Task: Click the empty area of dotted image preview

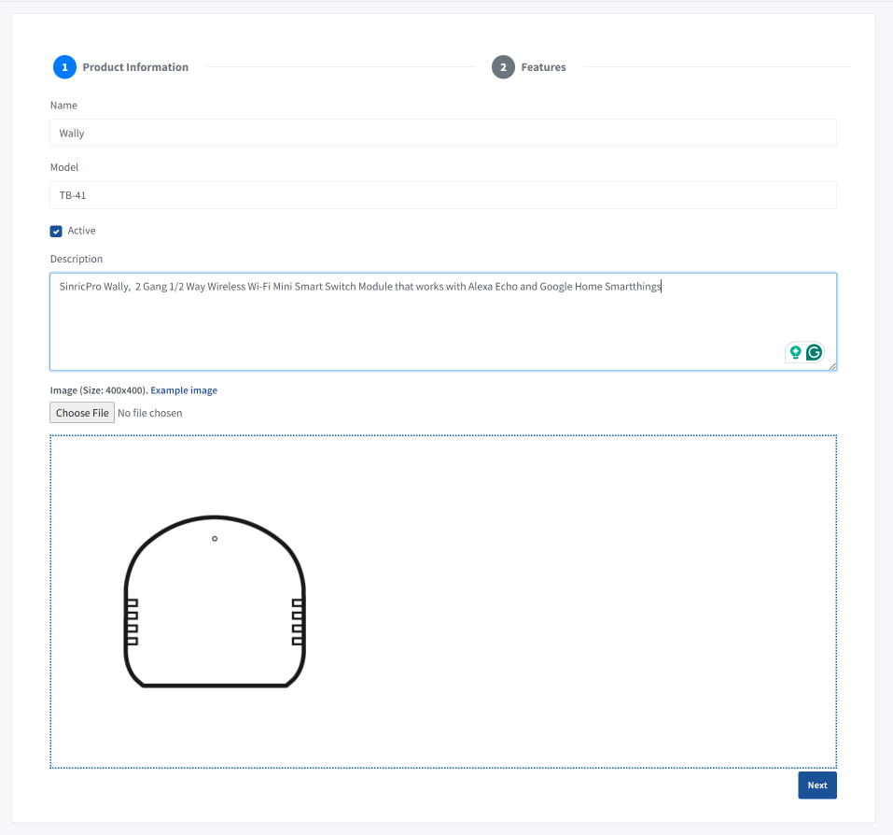Action: [579, 598]
